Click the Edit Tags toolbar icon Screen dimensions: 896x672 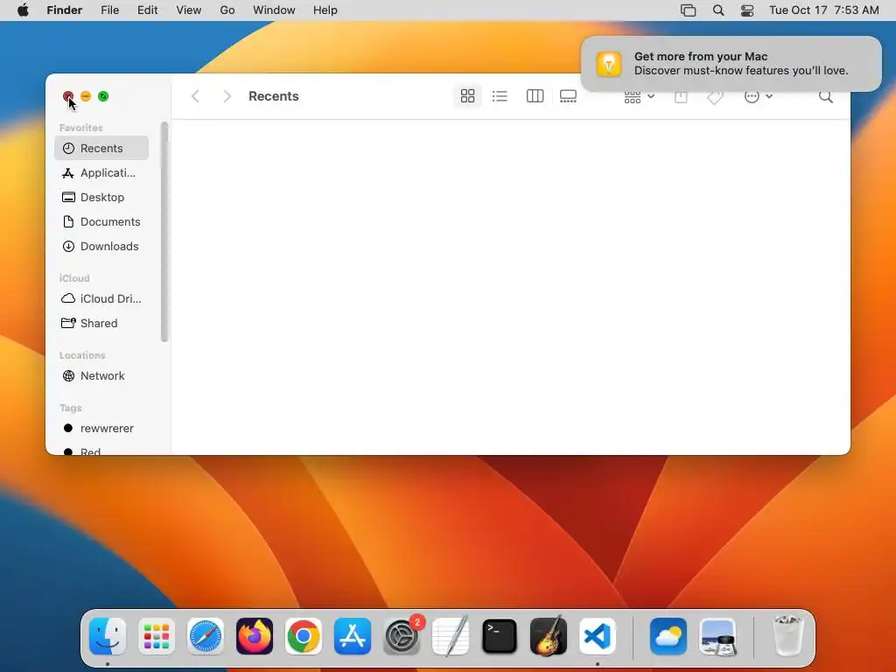click(x=715, y=96)
